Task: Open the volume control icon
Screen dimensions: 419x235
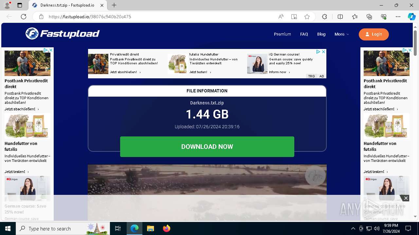Action: coord(377,228)
